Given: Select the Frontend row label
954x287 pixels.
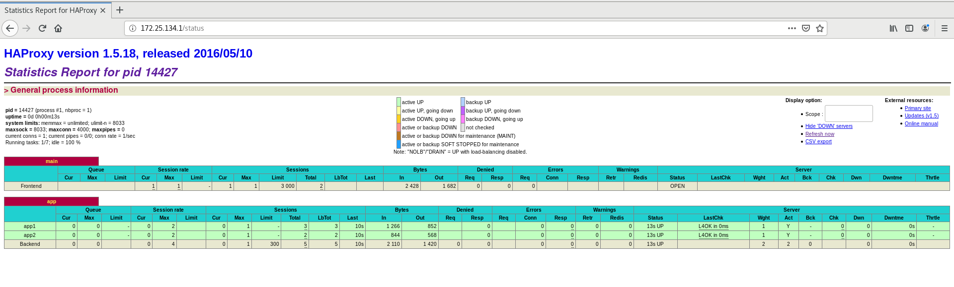Looking at the screenshot, I should click(x=31, y=186).
